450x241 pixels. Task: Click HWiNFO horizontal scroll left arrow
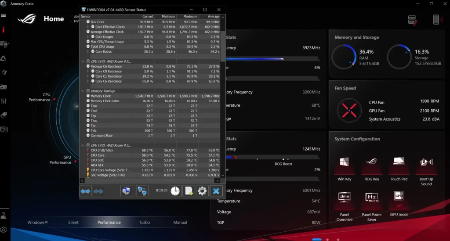pos(82,180)
